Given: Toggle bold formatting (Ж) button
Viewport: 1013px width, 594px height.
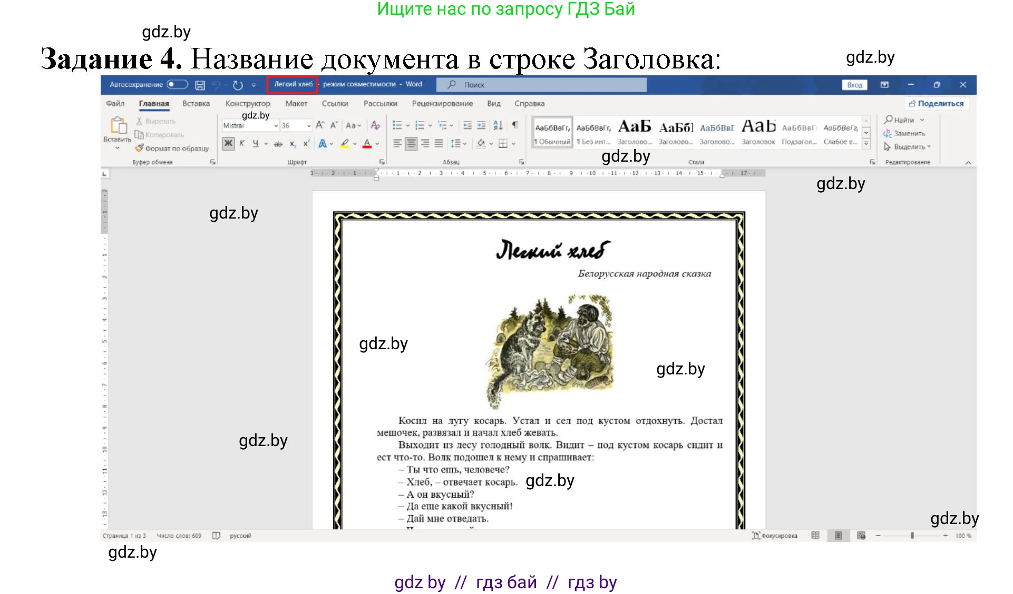Looking at the screenshot, I should point(228,143).
